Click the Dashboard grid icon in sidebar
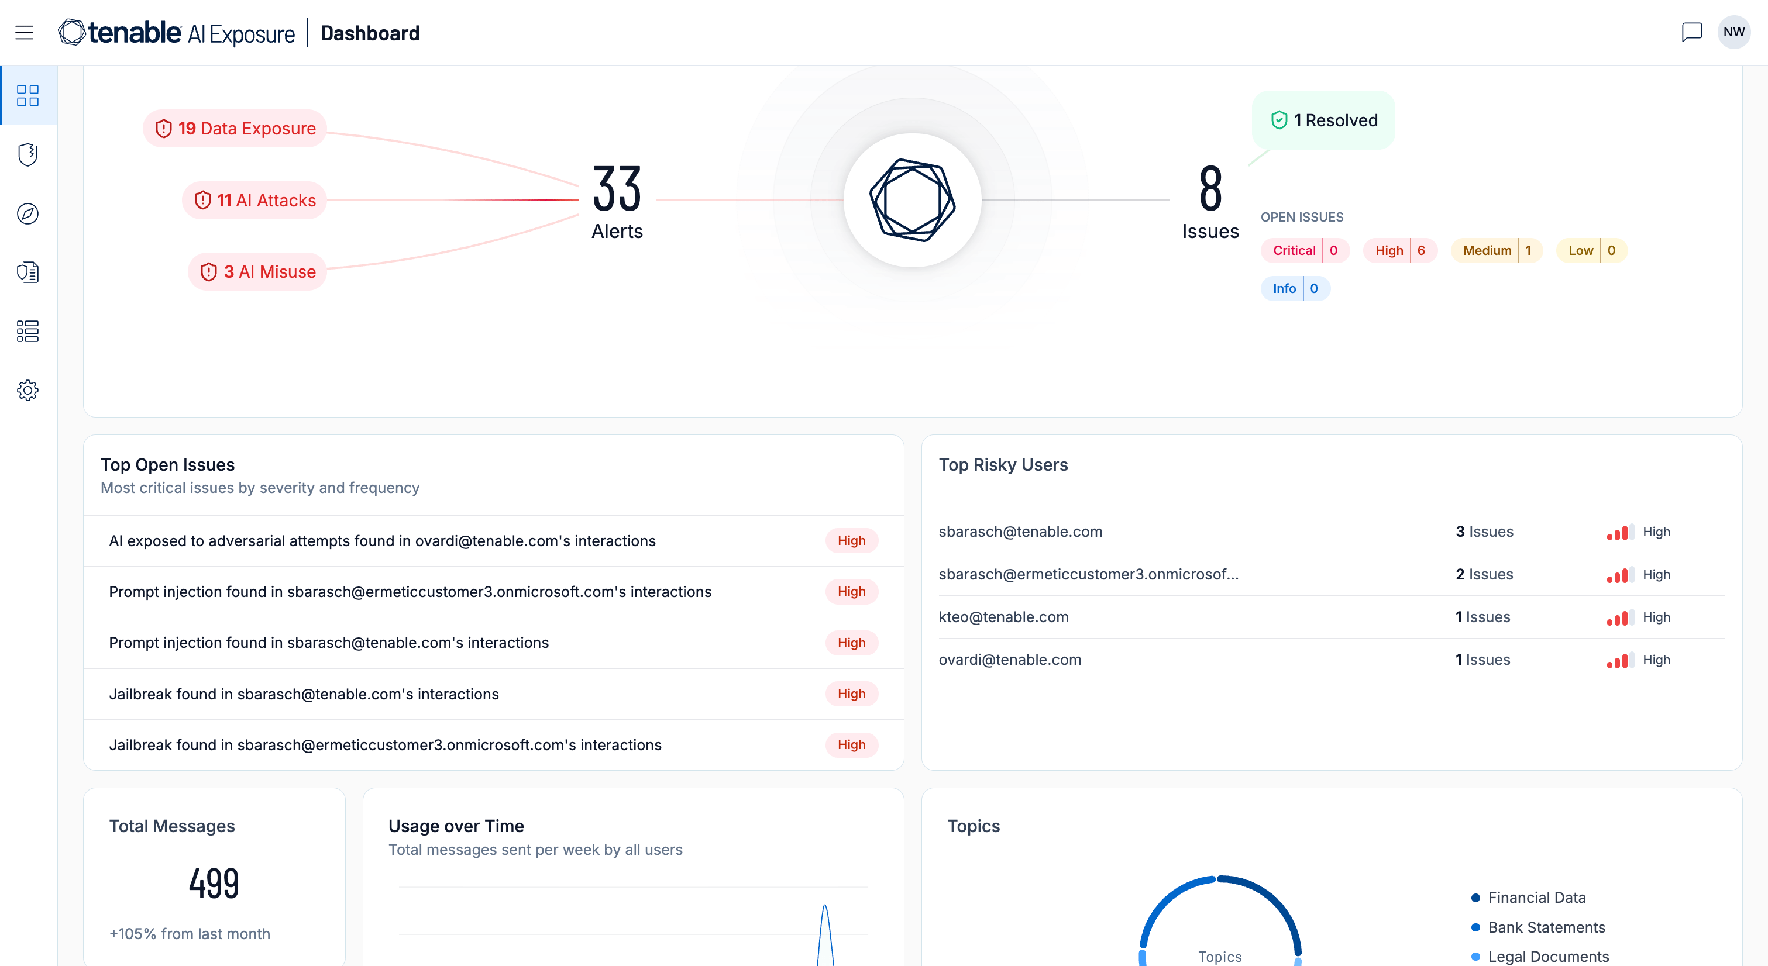This screenshot has width=1768, height=966. click(27, 95)
